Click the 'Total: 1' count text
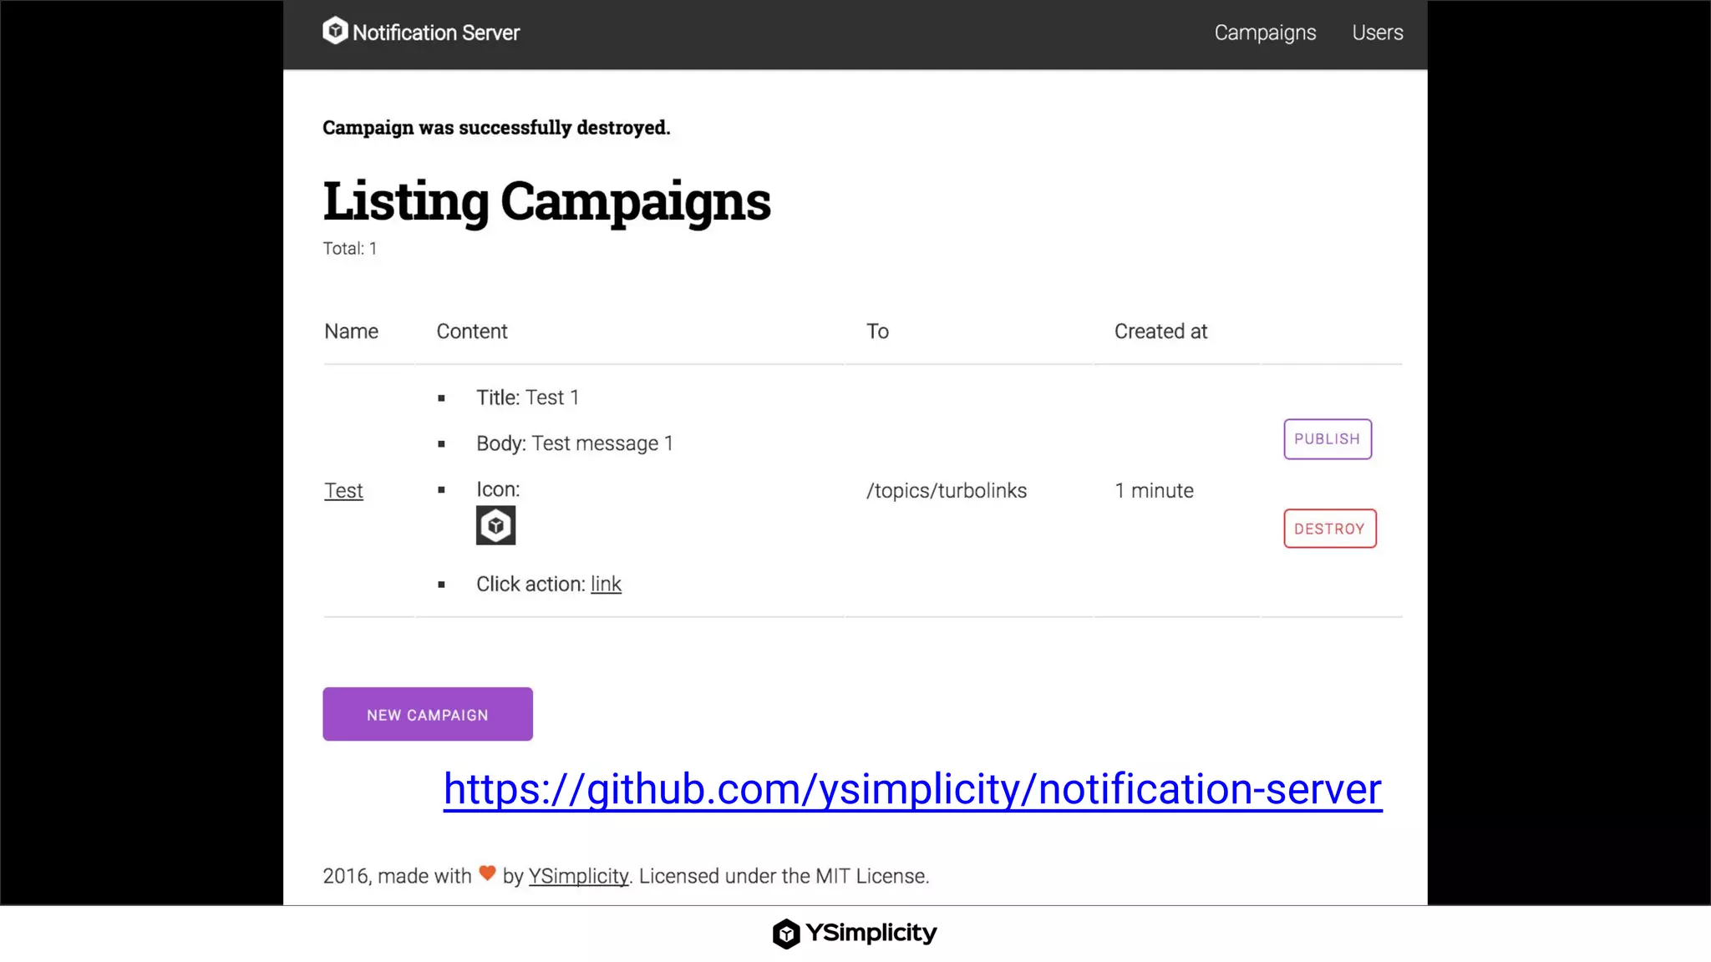 [x=350, y=248]
